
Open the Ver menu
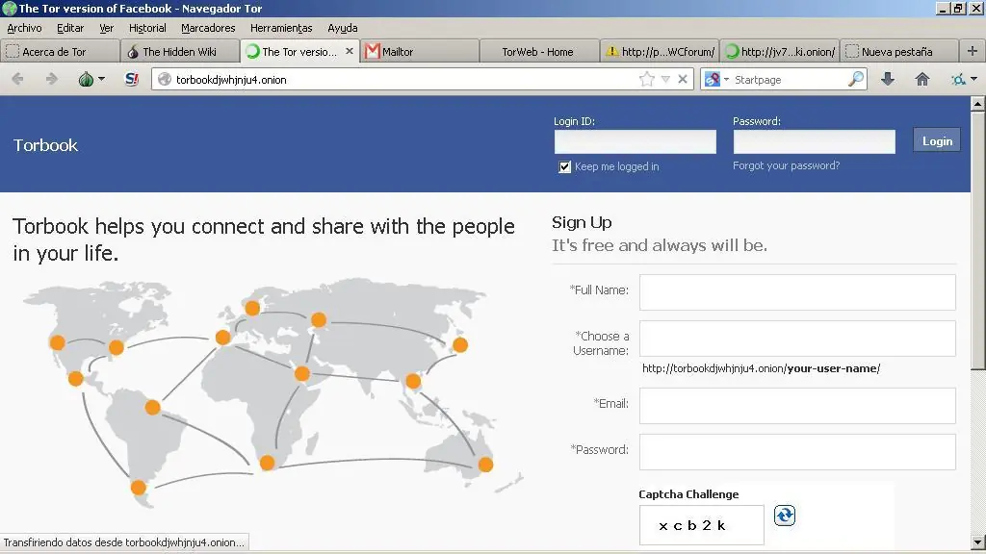point(107,28)
